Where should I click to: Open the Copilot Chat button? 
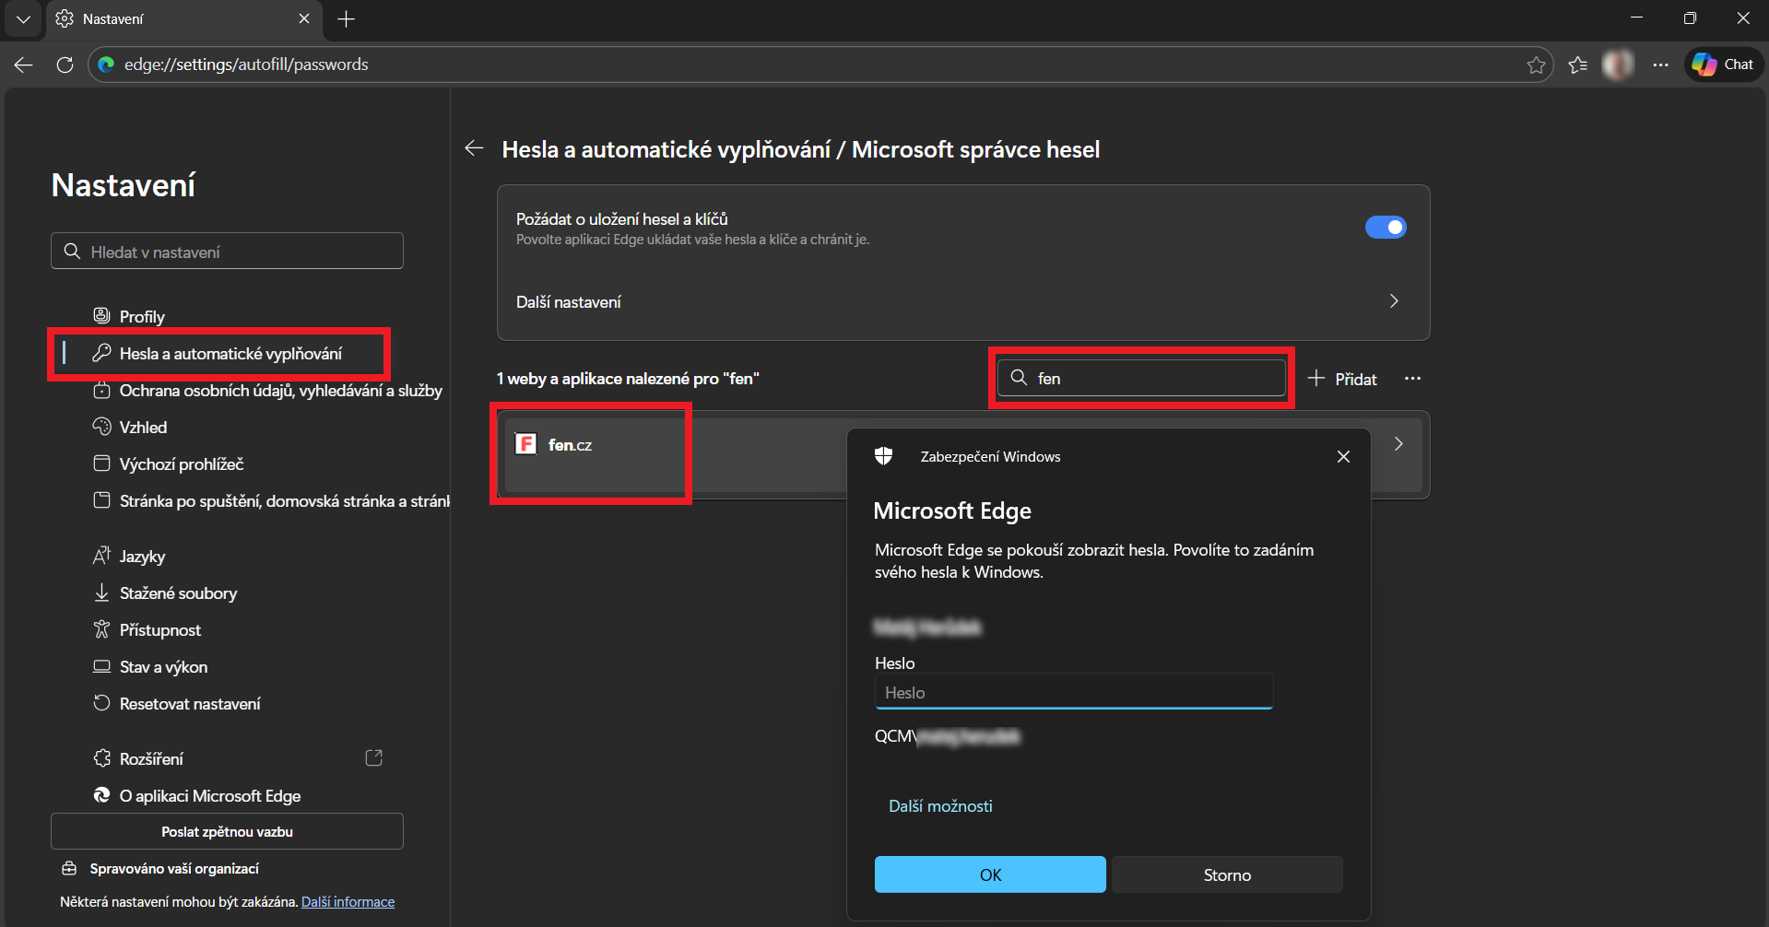coord(1723,65)
